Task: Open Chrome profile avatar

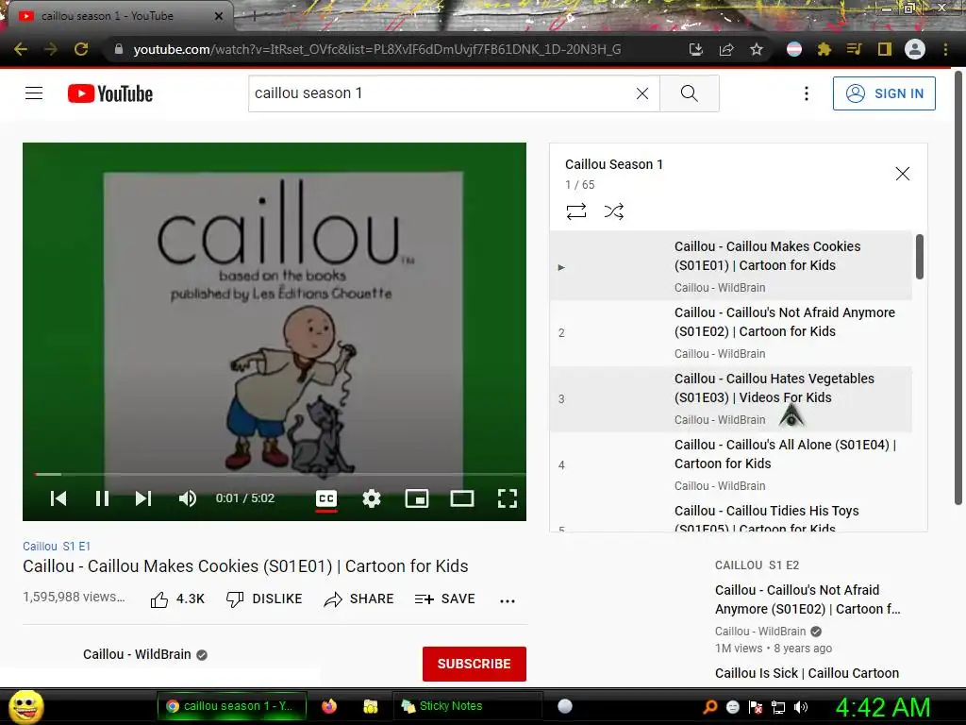Action: pos(915,49)
